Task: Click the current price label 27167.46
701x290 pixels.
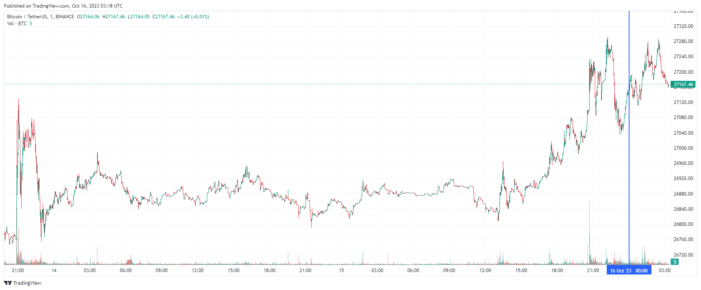Action: [x=683, y=84]
